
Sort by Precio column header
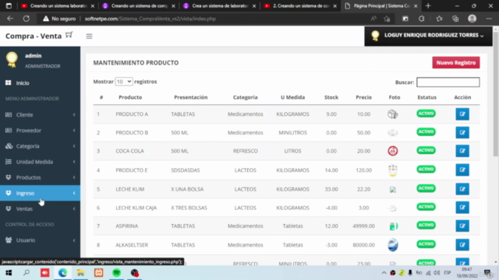click(x=363, y=97)
